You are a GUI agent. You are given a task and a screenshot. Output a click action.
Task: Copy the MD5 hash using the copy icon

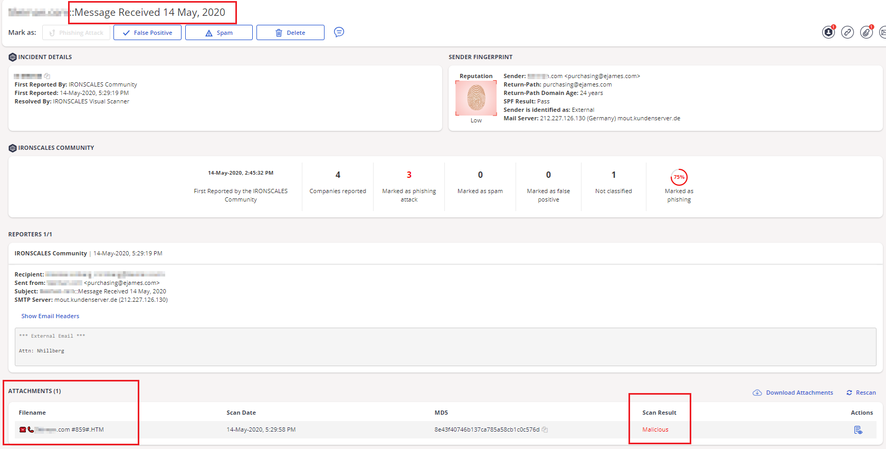pos(545,429)
